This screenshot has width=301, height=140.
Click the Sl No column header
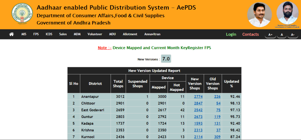tap(74, 84)
